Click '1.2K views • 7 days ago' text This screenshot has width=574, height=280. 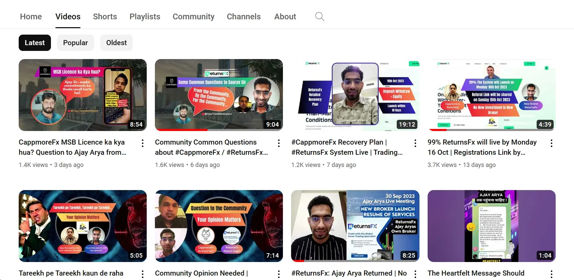click(324, 165)
